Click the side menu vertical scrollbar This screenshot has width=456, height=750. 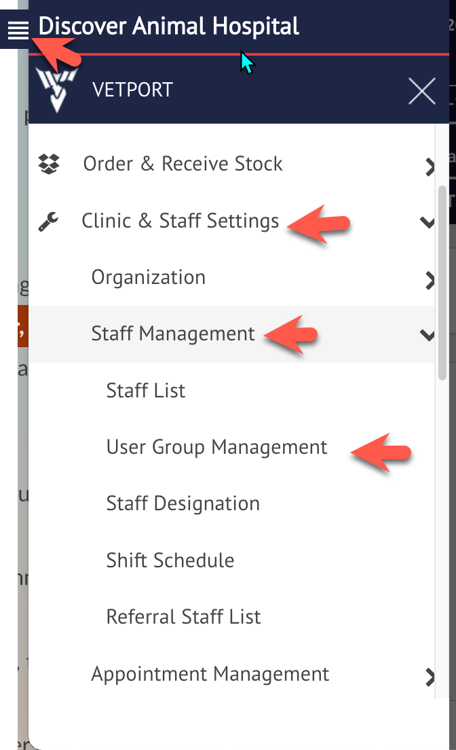(442, 283)
